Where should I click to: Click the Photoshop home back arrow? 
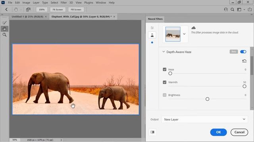point(6,9)
